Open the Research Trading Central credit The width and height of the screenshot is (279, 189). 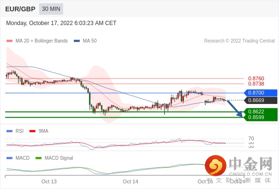(x=239, y=41)
